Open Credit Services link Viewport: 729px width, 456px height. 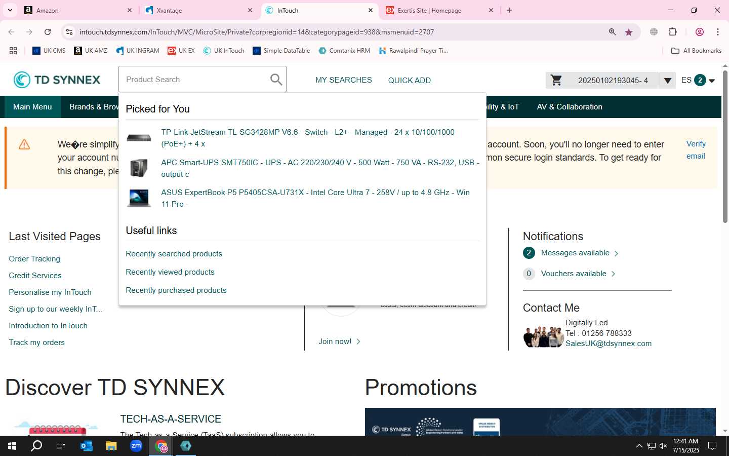[x=35, y=276]
